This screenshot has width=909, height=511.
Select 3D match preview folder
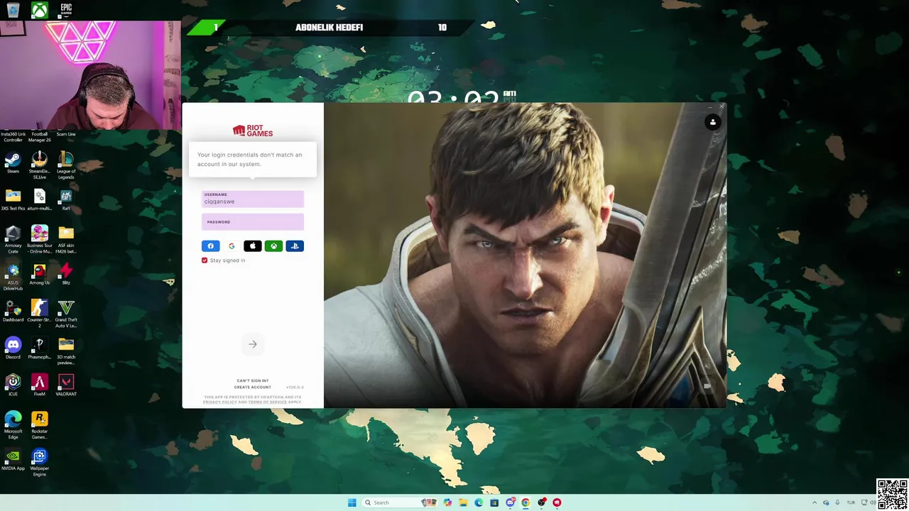pyautogui.click(x=66, y=351)
